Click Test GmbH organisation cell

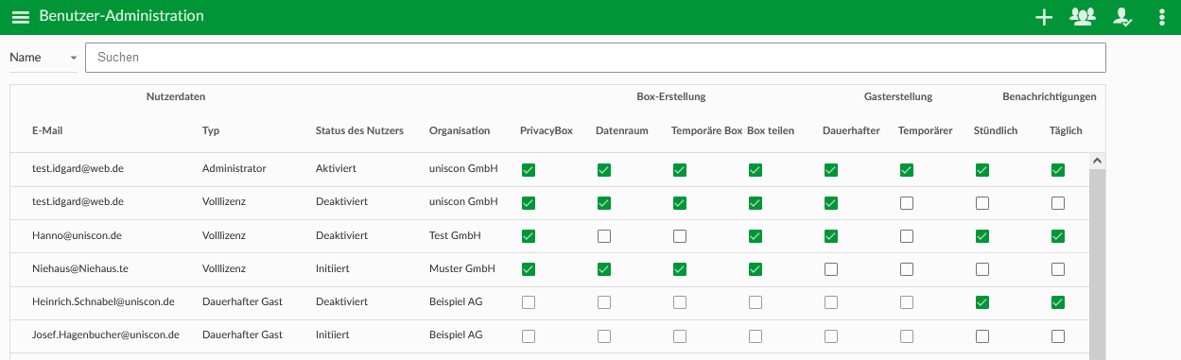coord(455,235)
